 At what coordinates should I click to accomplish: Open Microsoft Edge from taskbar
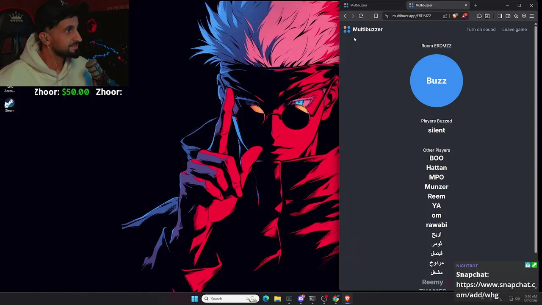[x=266, y=299]
